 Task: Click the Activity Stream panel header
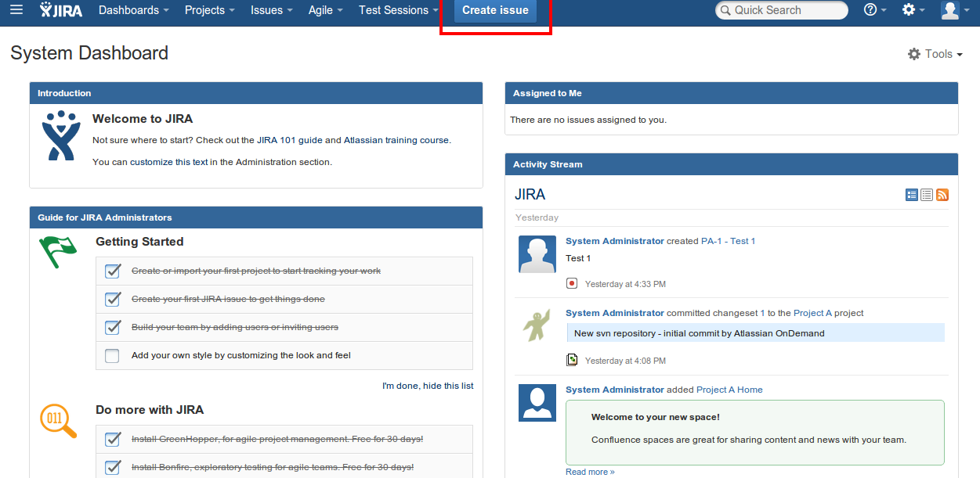click(x=732, y=164)
